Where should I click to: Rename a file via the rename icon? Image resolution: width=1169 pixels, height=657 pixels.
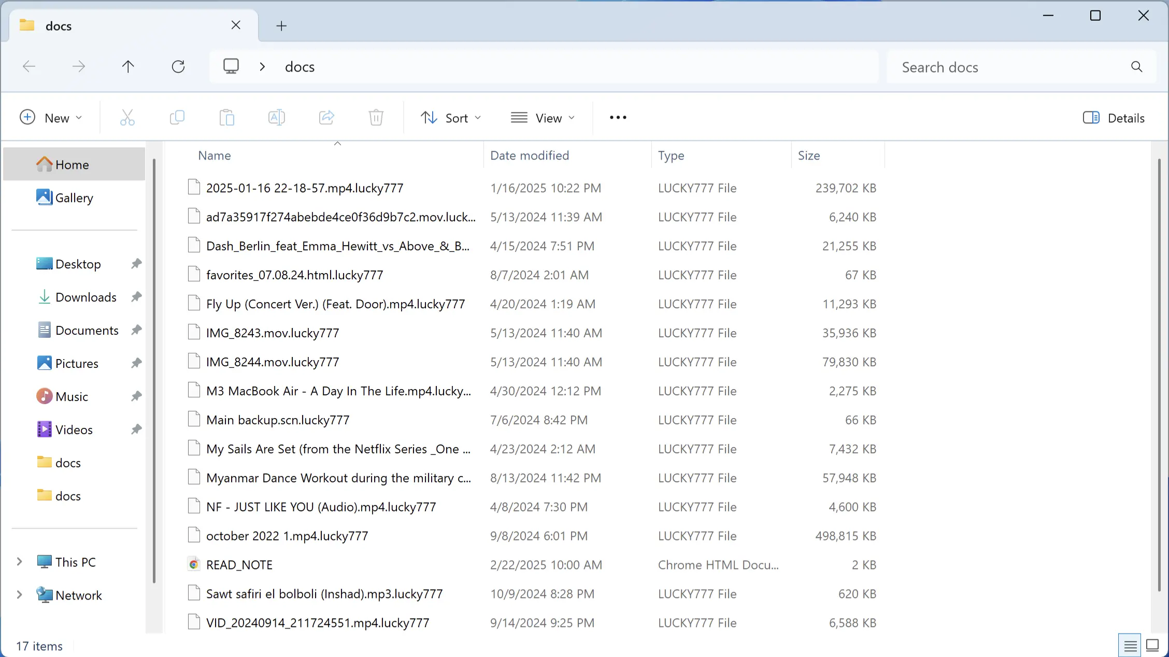click(276, 118)
